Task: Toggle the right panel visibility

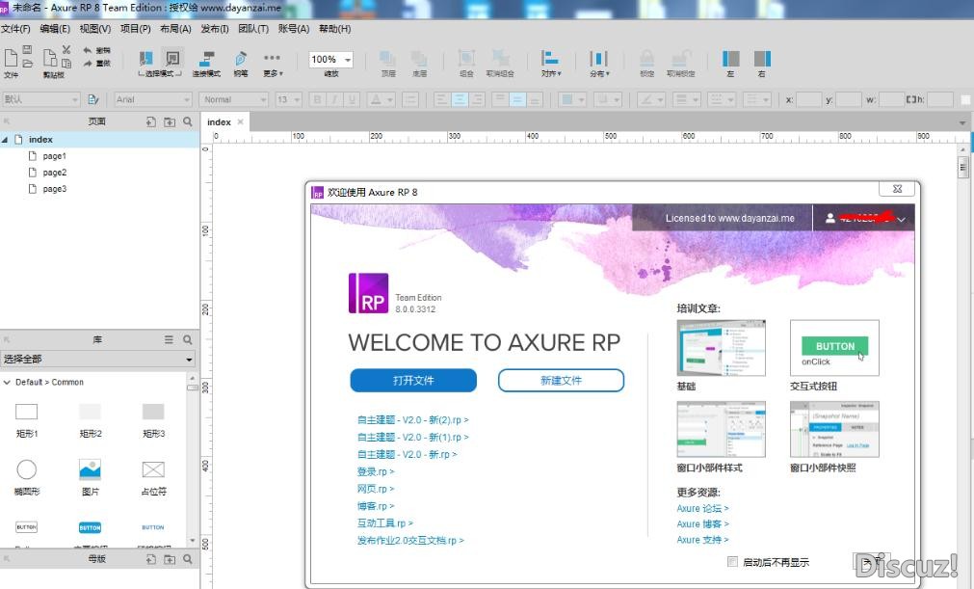Action: click(x=762, y=59)
